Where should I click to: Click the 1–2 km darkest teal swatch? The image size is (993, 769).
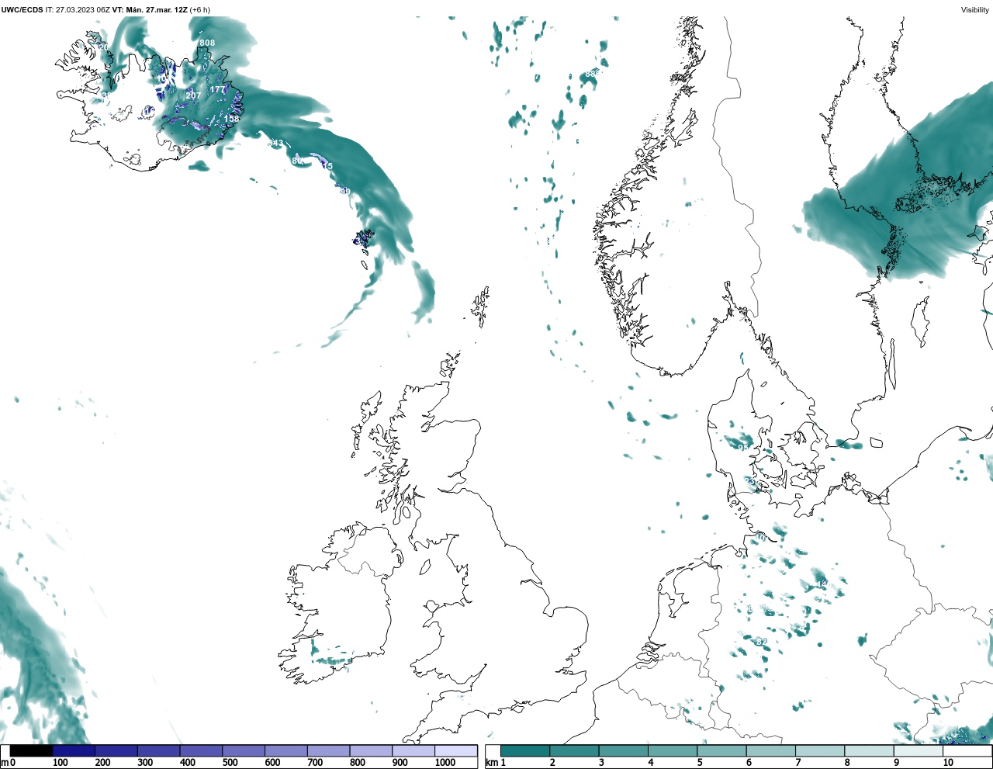[x=525, y=750]
